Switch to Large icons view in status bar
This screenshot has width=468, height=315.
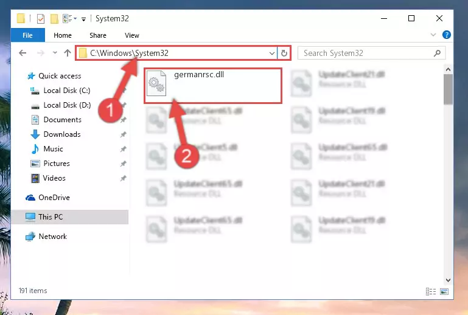(x=444, y=291)
